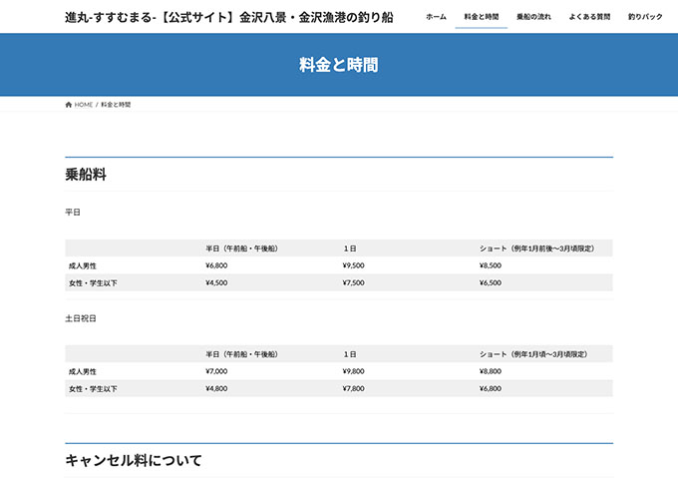This screenshot has height=479, width=678.
Task: Click holiday table １日 column header
Action: click(x=350, y=354)
